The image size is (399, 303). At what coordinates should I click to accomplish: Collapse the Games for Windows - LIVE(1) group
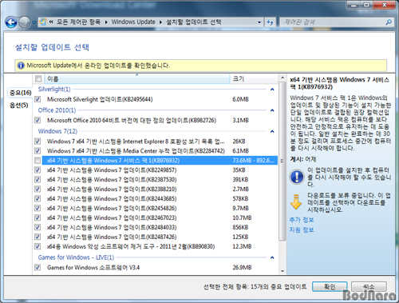272,257
